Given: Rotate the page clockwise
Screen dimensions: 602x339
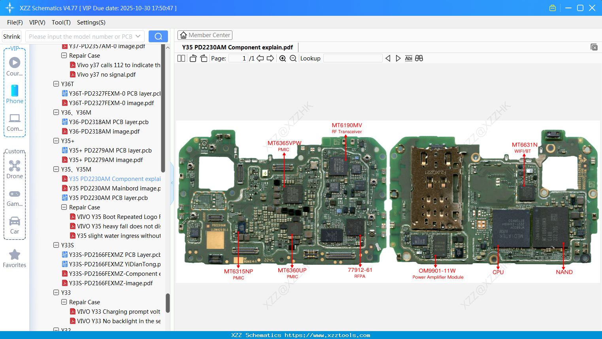Looking at the screenshot, I should click(203, 58).
